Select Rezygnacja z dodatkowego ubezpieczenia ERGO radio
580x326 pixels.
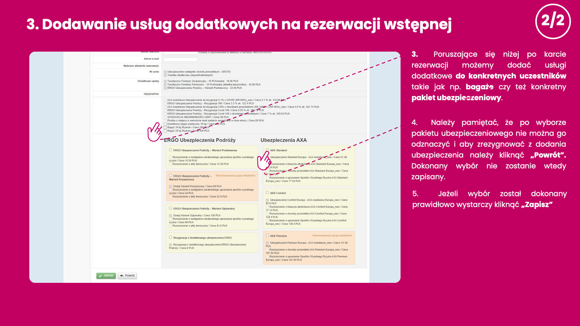point(170,238)
